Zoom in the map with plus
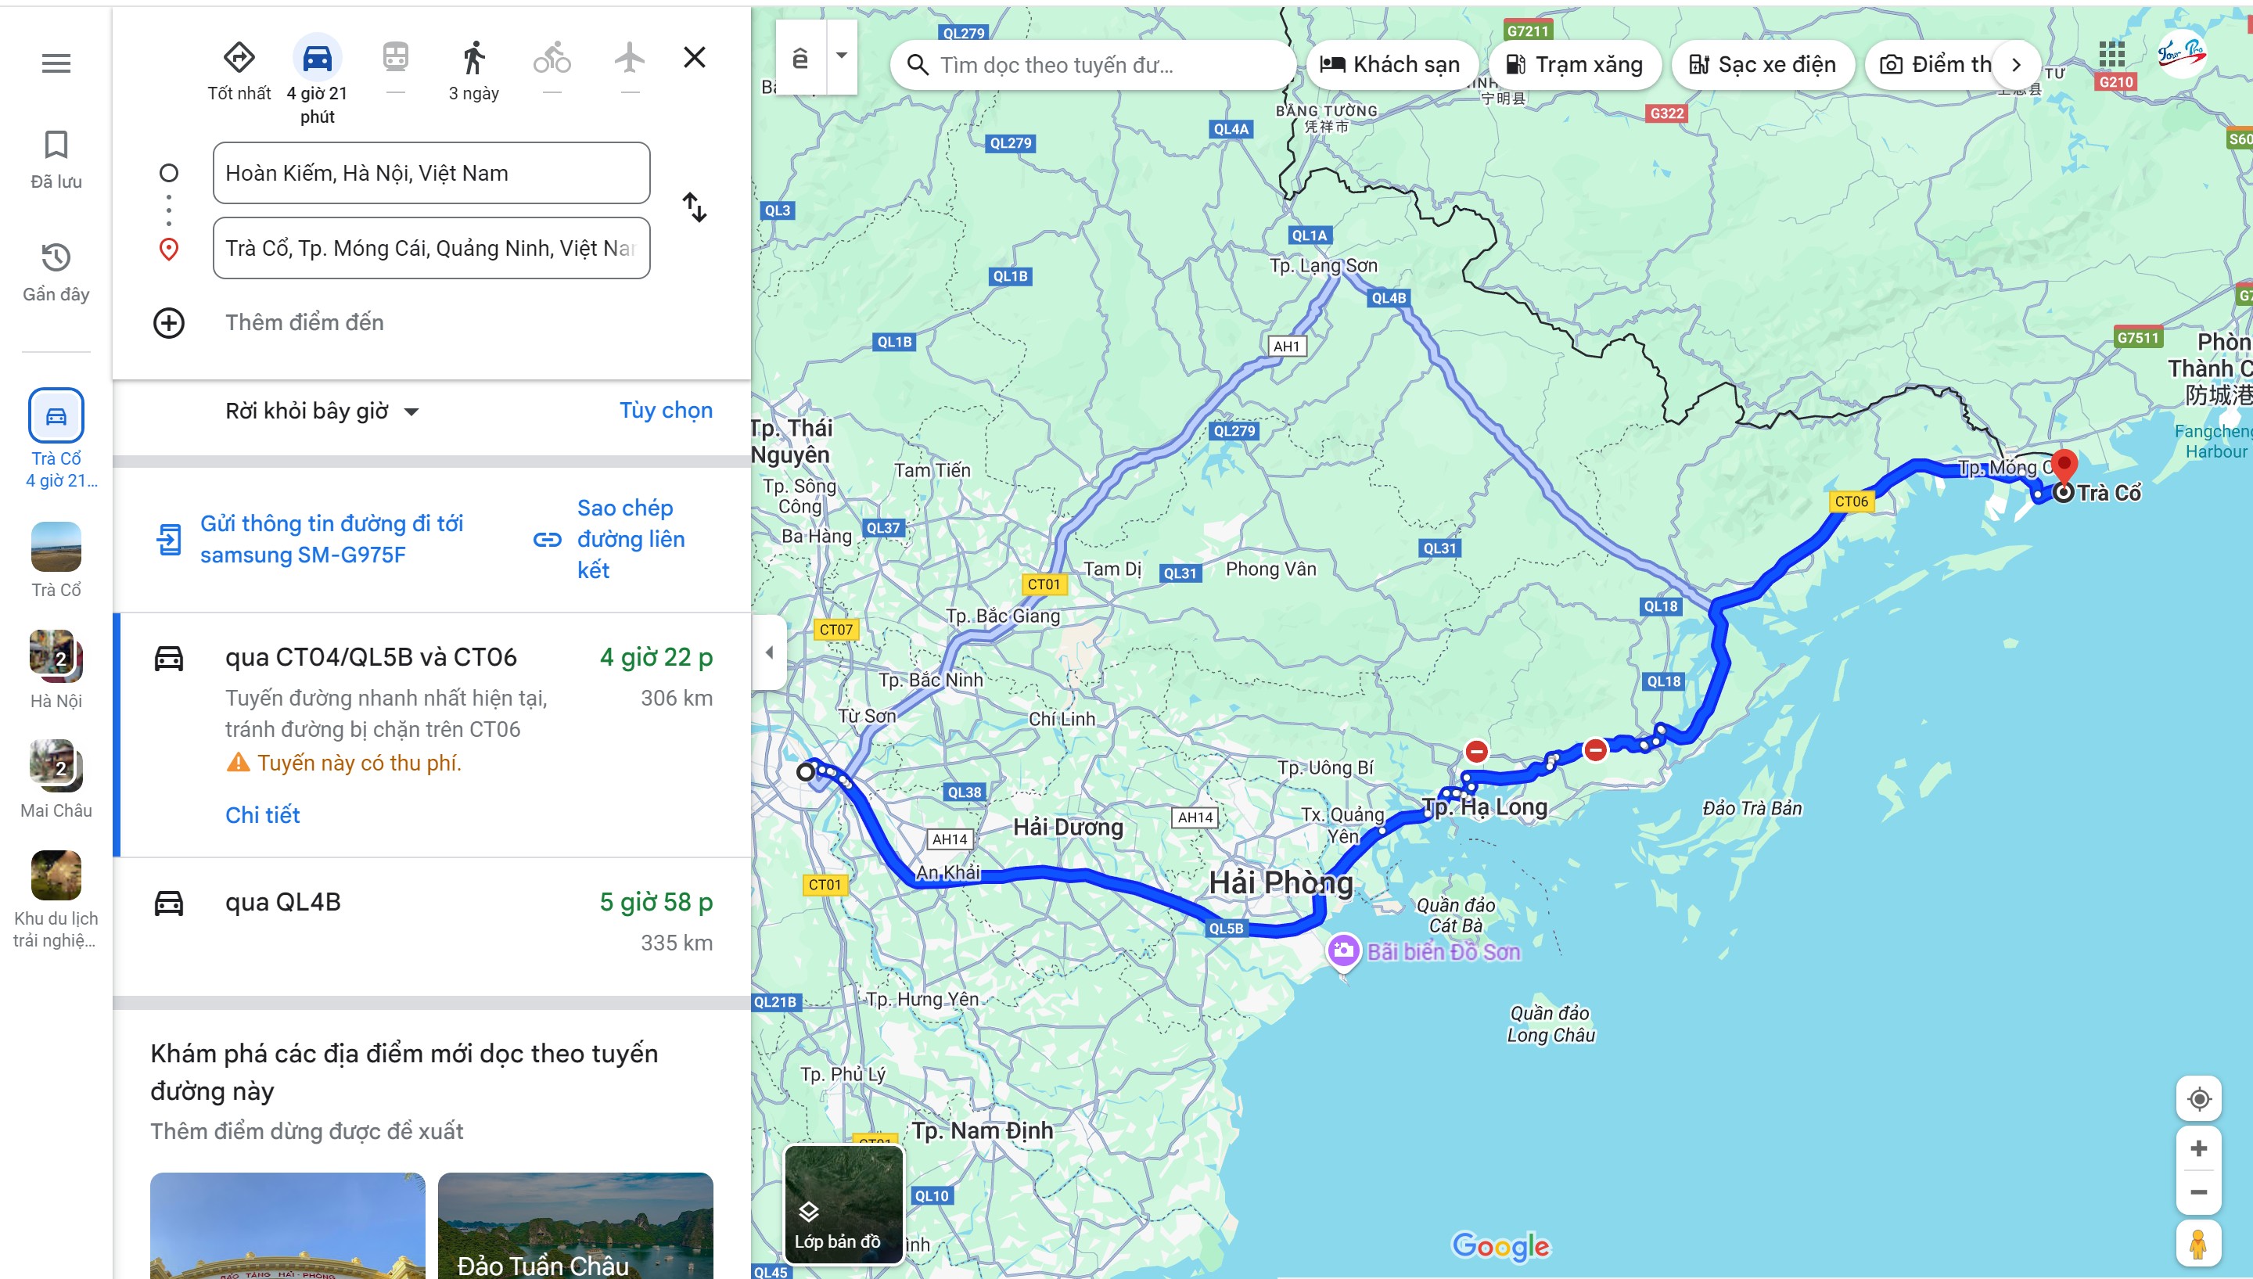 pyautogui.click(x=2198, y=1149)
